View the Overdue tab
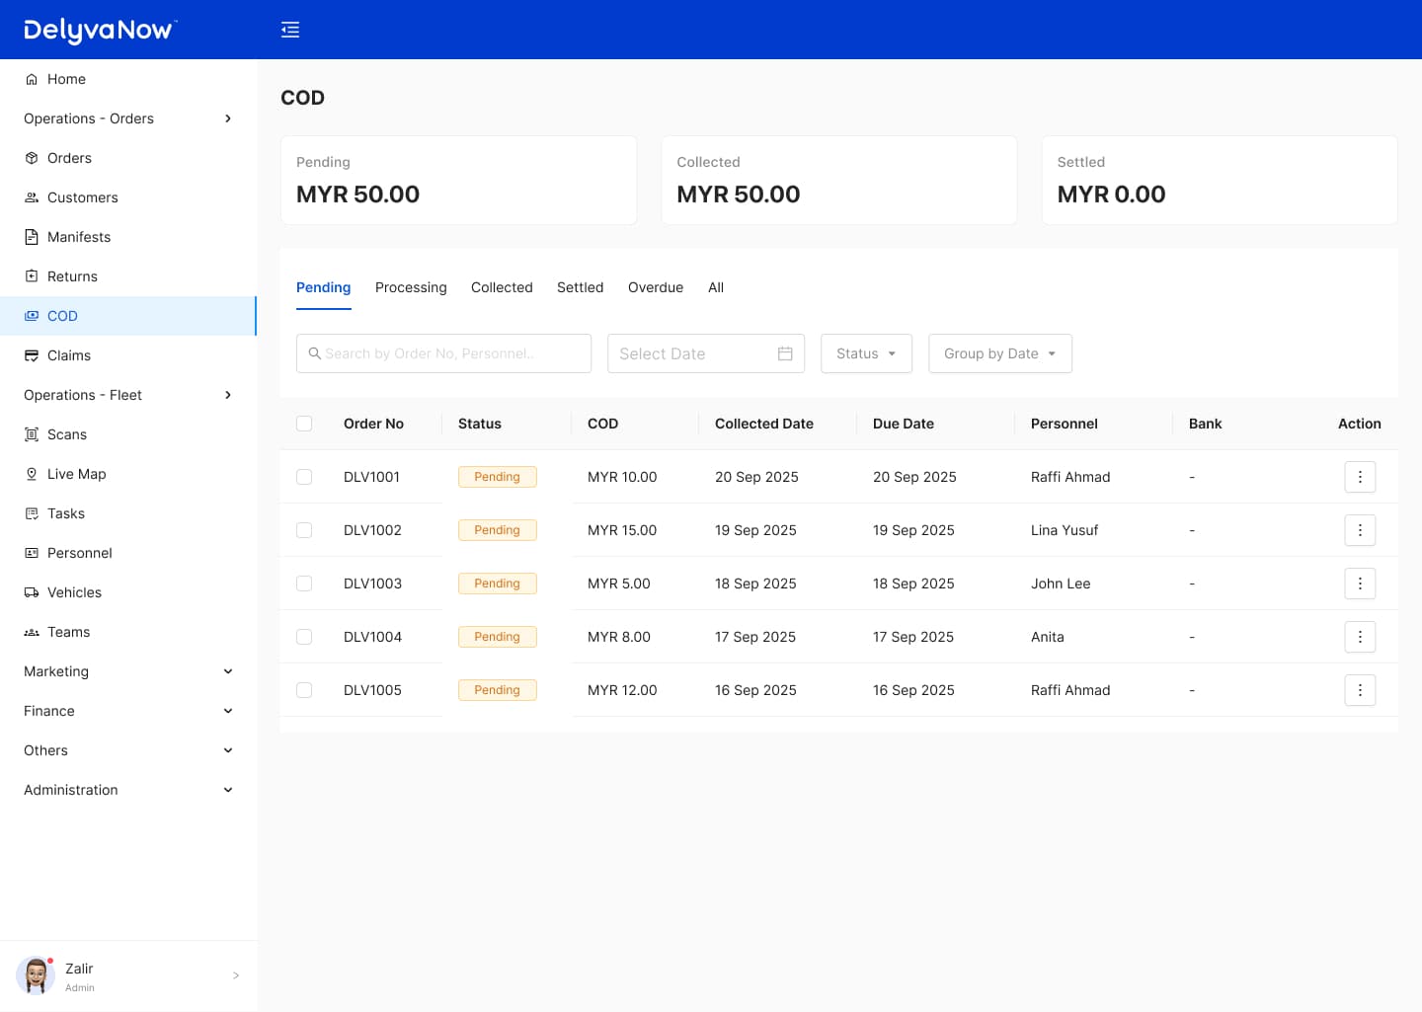The width and height of the screenshot is (1422, 1012). (656, 287)
